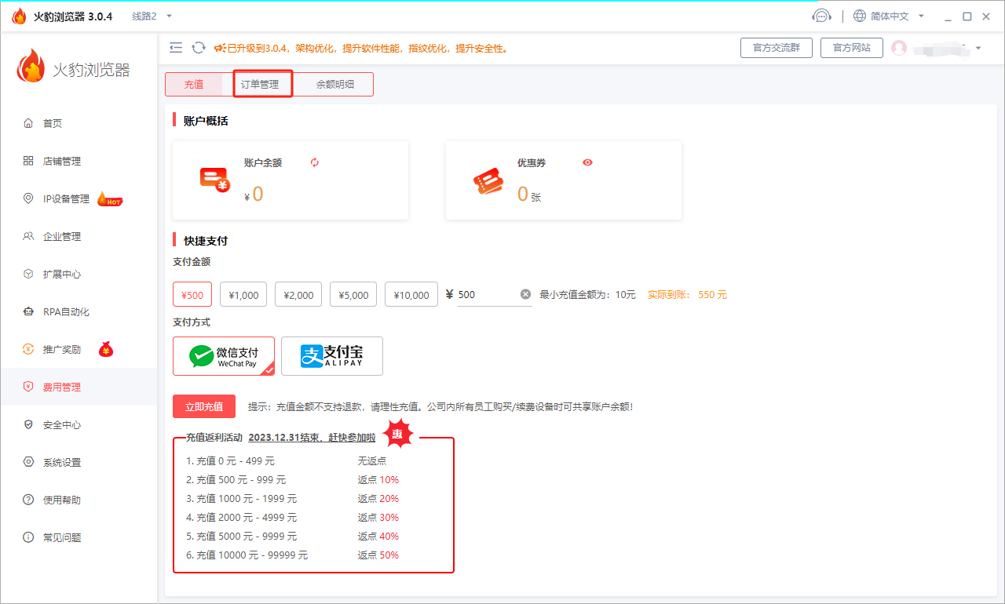Clear the payment amount input
Screen dimensions: 1005x604
525,294
